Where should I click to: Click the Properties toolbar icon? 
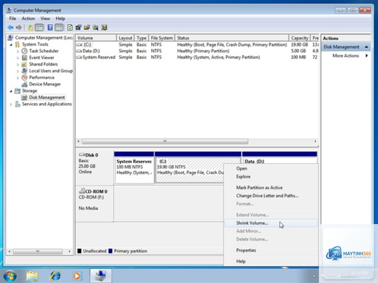(x=78, y=27)
